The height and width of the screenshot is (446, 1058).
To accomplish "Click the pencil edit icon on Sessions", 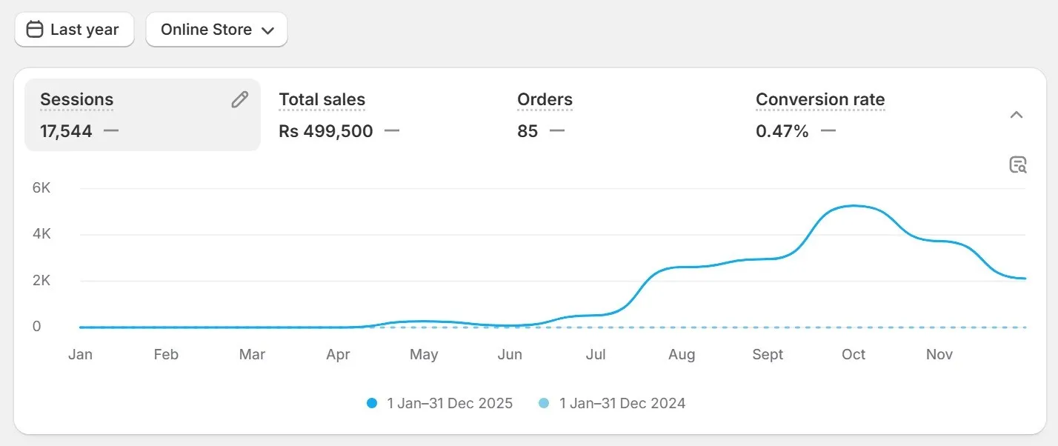I will coord(239,100).
